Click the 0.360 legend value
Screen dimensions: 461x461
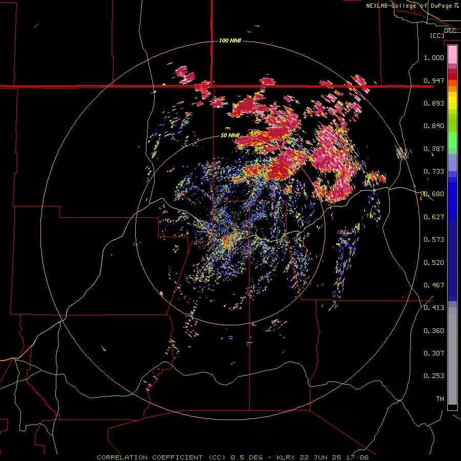click(434, 331)
